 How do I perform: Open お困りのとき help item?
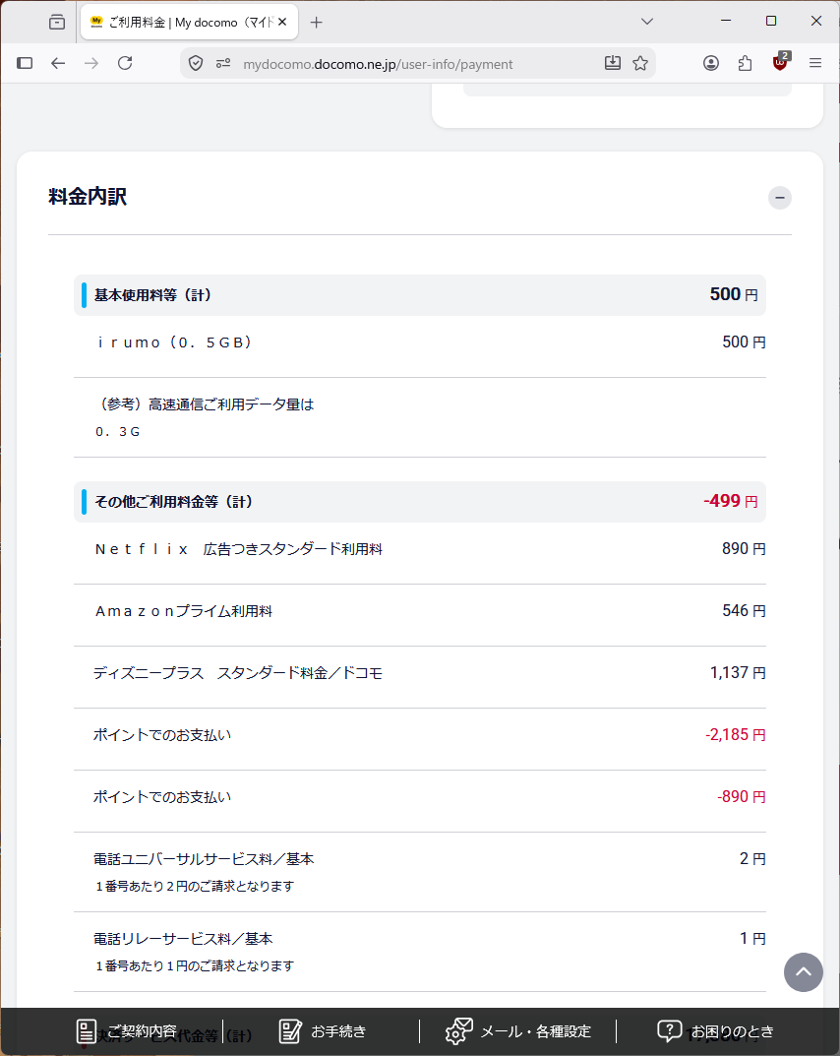pyautogui.click(x=715, y=1031)
